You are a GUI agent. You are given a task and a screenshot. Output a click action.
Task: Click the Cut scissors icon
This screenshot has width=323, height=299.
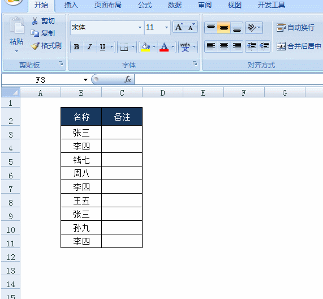35,21
